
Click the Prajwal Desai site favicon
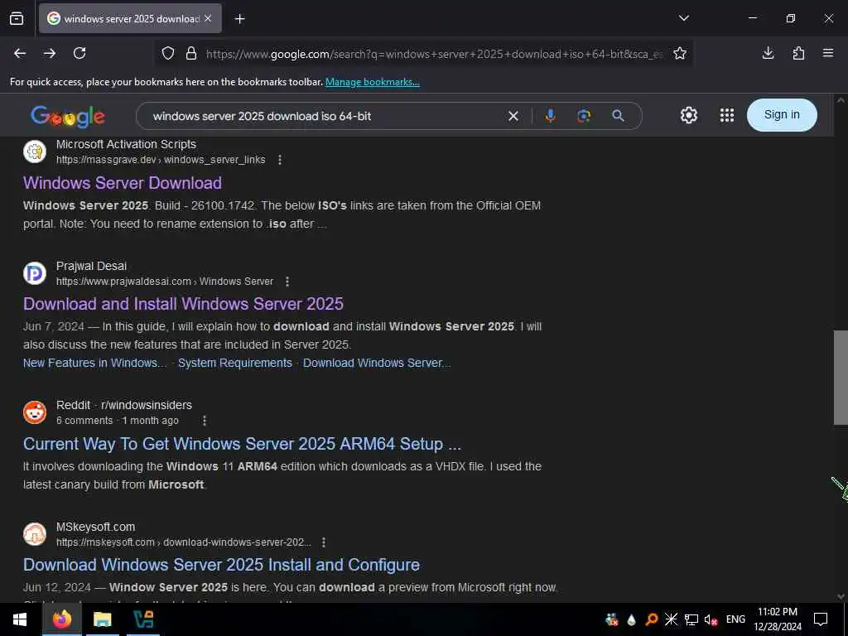(35, 273)
